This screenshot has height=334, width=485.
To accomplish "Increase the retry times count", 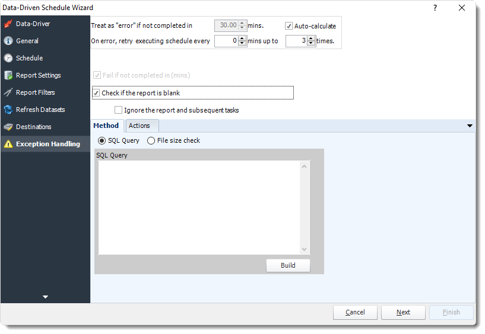I will pos(311,38).
